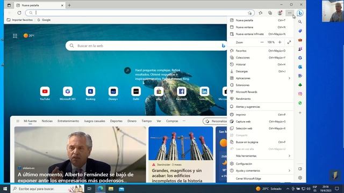Open the sidebar Instagram icon
The width and height of the screenshot is (344, 193).
tap(300, 94)
